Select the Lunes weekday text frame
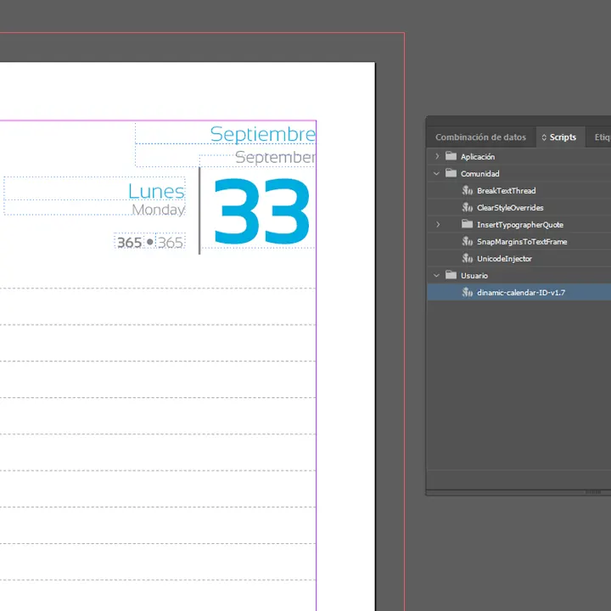This screenshot has width=611, height=611. point(156,191)
